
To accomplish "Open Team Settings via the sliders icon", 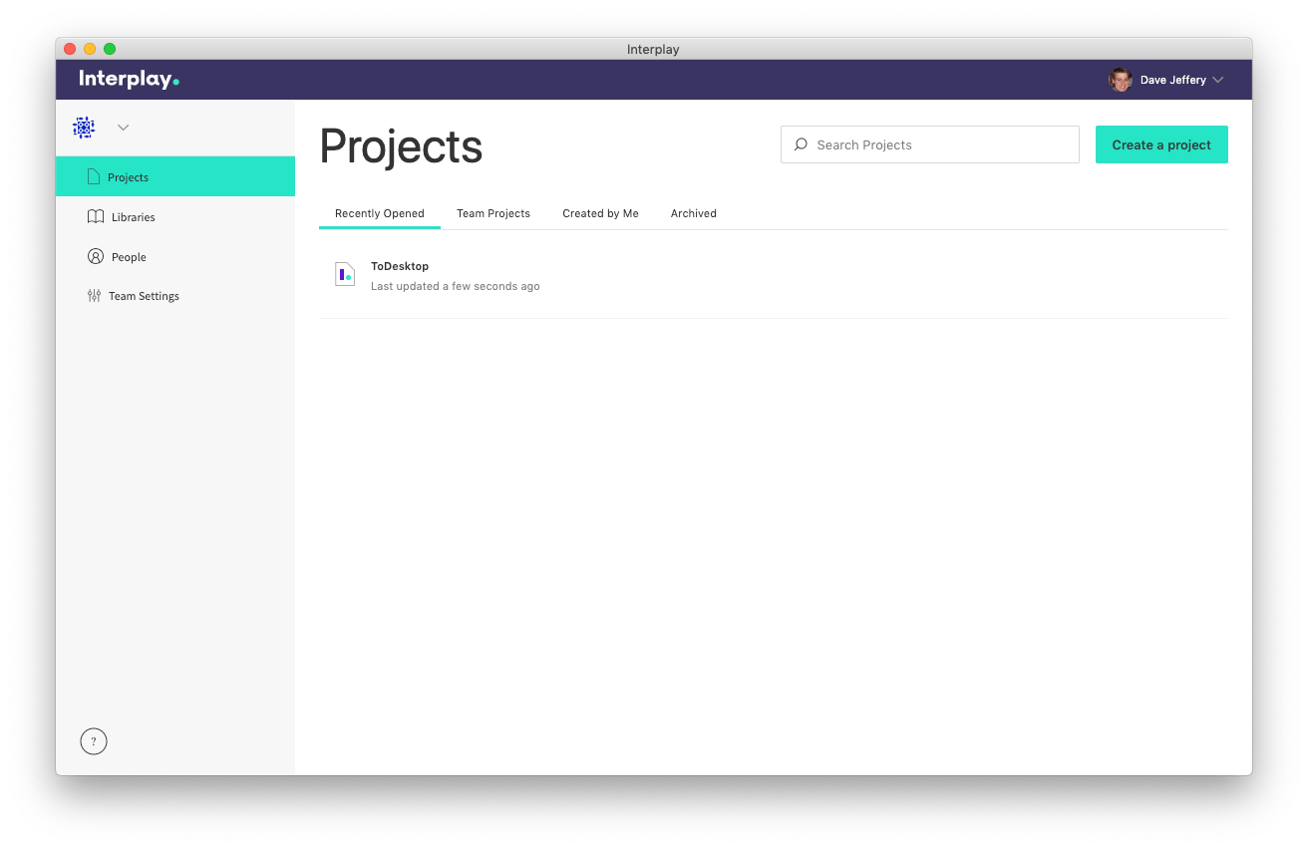I will point(95,296).
